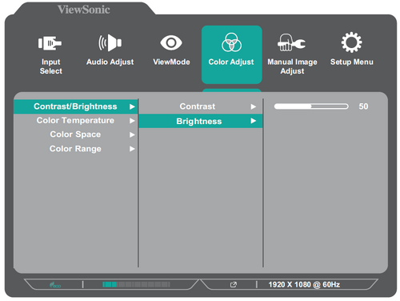Open Manual Image Adjust tool icon
The image size is (400, 301).
291,42
